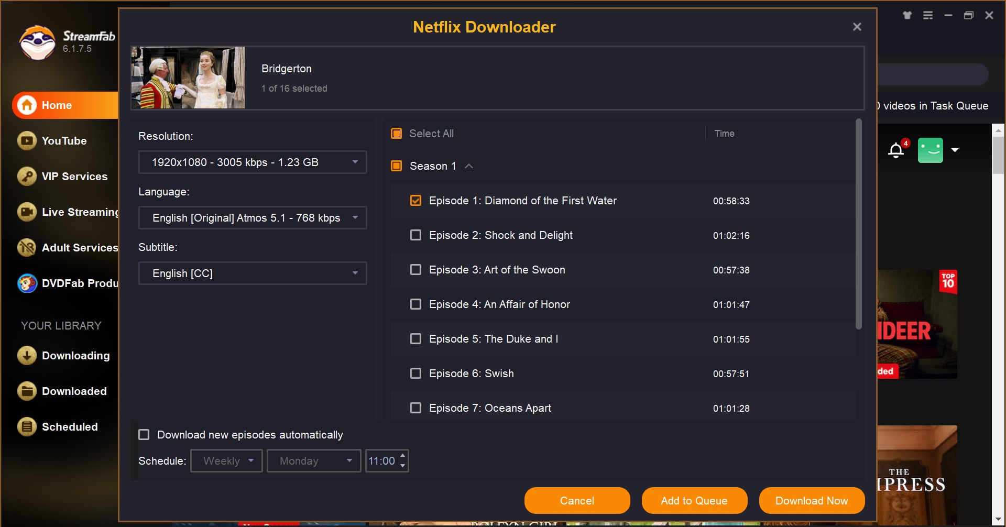Click Add to Queue button
Image resolution: width=1006 pixels, height=527 pixels.
pyautogui.click(x=694, y=501)
